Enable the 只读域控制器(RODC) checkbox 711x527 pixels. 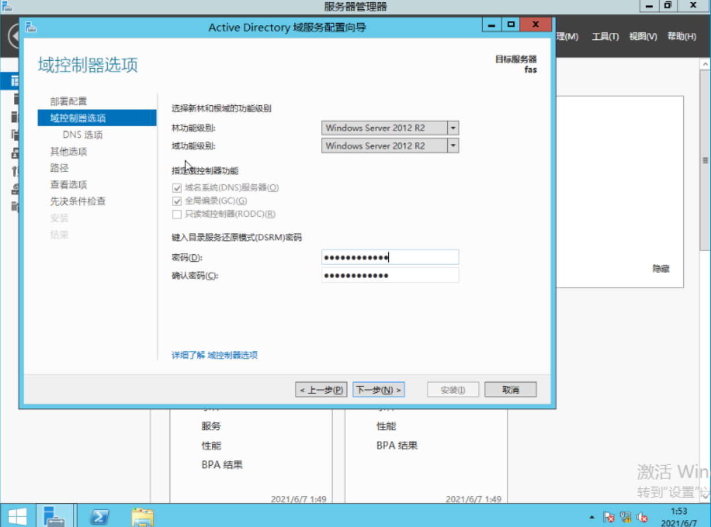click(x=176, y=214)
